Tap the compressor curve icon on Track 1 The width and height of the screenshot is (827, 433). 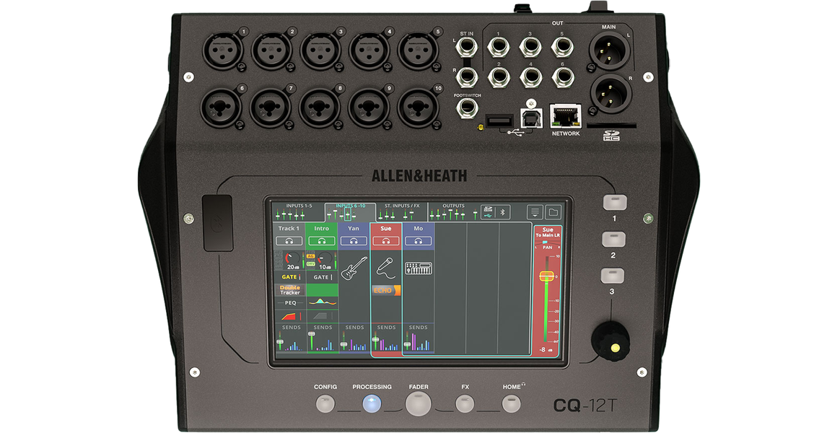point(289,316)
